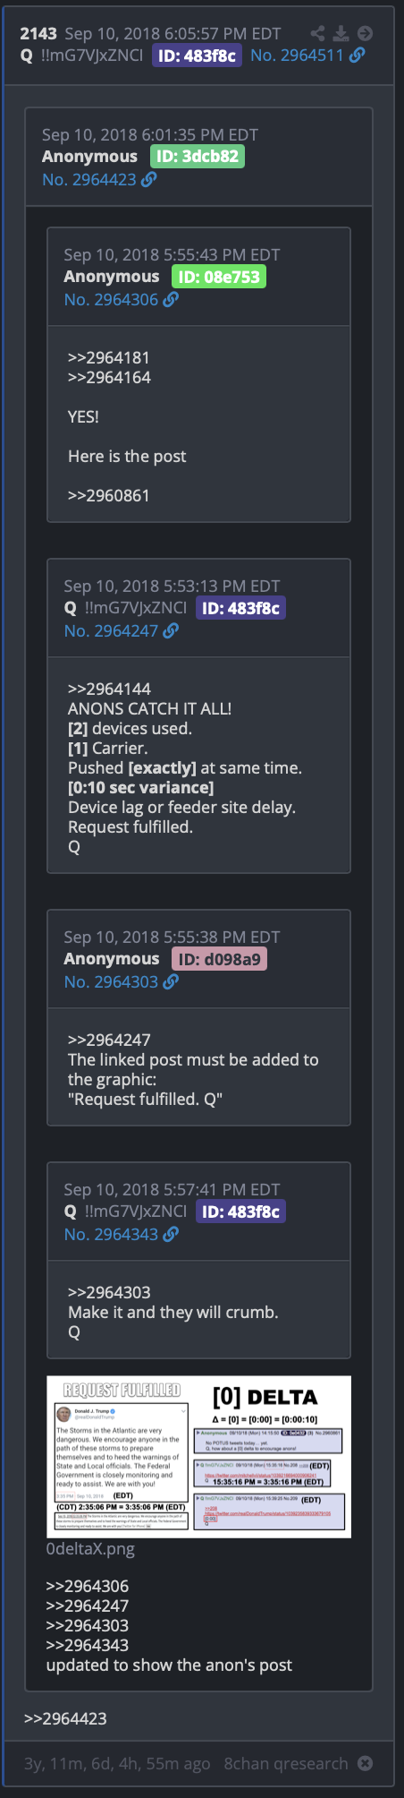Open the 0deltaX.png image thumbnail
The image size is (404, 1798).
[198, 1457]
